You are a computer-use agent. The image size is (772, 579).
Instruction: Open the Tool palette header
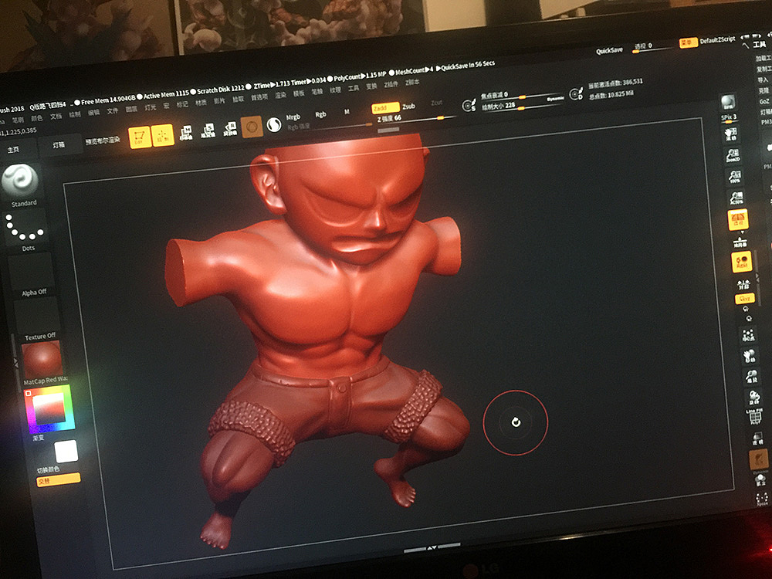tap(759, 44)
